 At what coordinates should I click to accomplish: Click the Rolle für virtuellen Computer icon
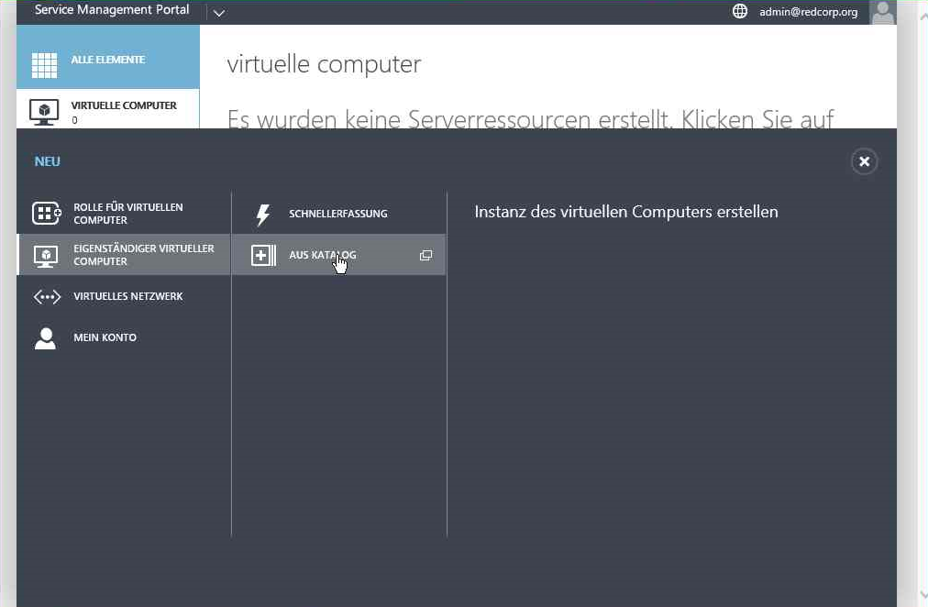46,214
